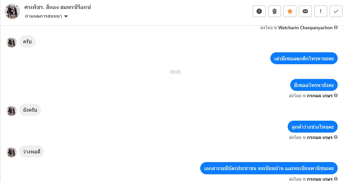Screen dimensions: 346x182
Task: Expand the กำหนดการสนทนา dropdown arrow
Action: point(66,16)
